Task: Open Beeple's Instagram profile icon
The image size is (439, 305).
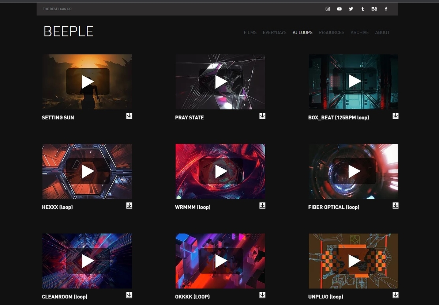Action: click(328, 9)
